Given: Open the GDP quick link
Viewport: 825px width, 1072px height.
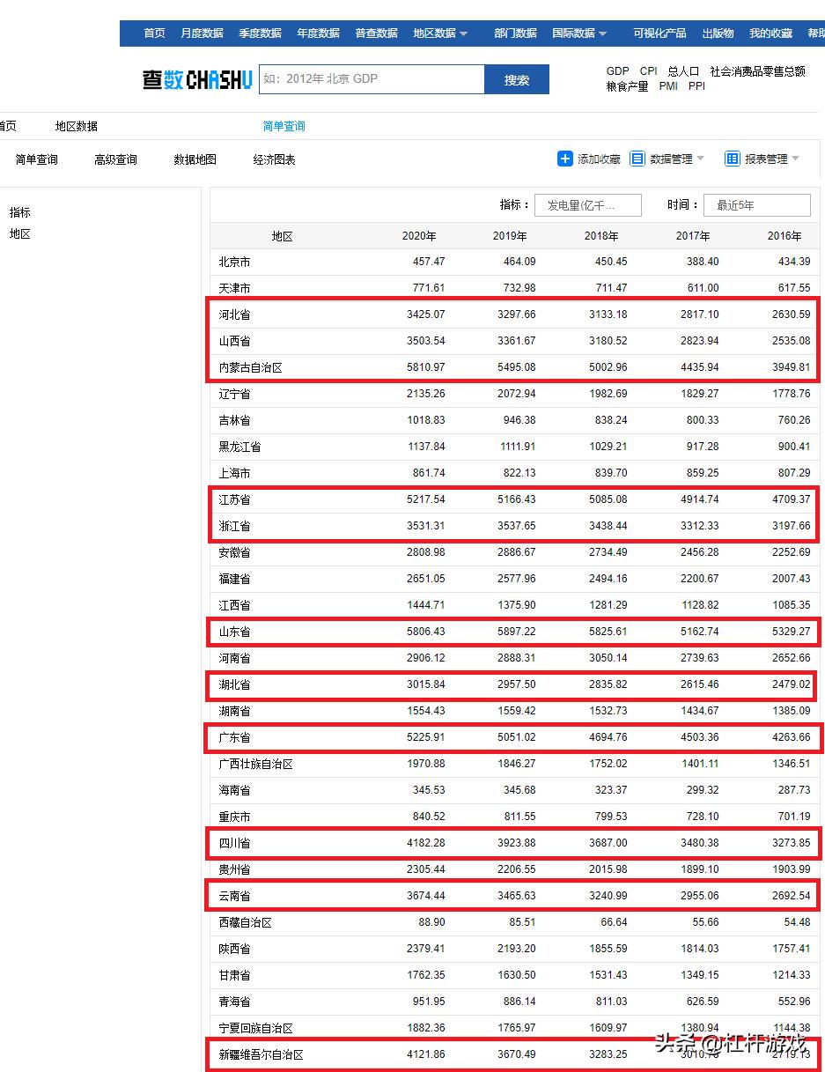Looking at the screenshot, I should [x=617, y=70].
